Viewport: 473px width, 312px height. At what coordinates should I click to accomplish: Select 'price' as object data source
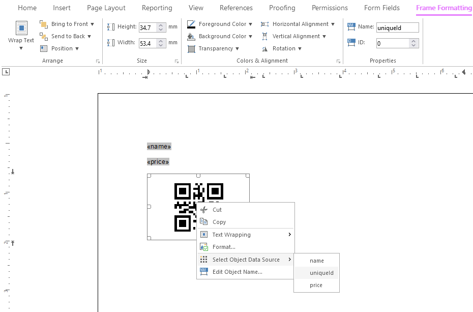coord(316,285)
